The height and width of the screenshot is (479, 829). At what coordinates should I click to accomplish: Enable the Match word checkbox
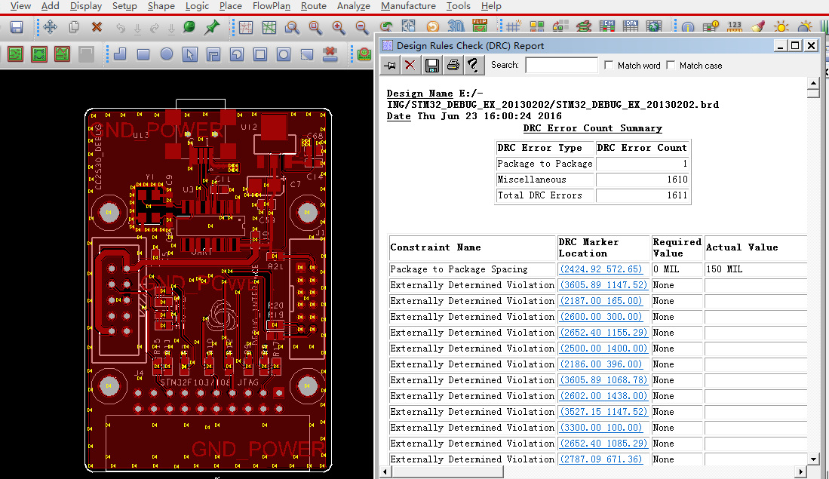coord(609,66)
